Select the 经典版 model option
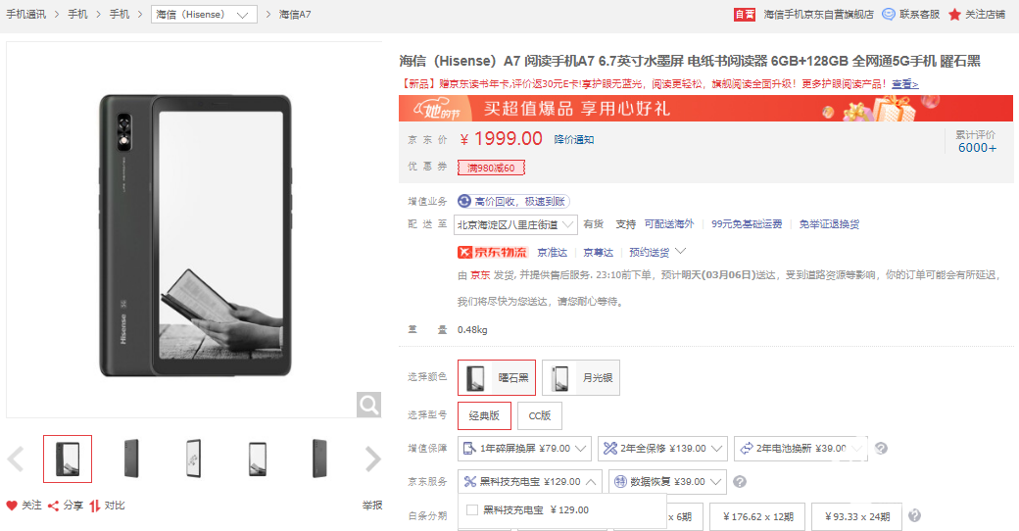The width and height of the screenshot is (1019, 531). (x=484, y=415)
